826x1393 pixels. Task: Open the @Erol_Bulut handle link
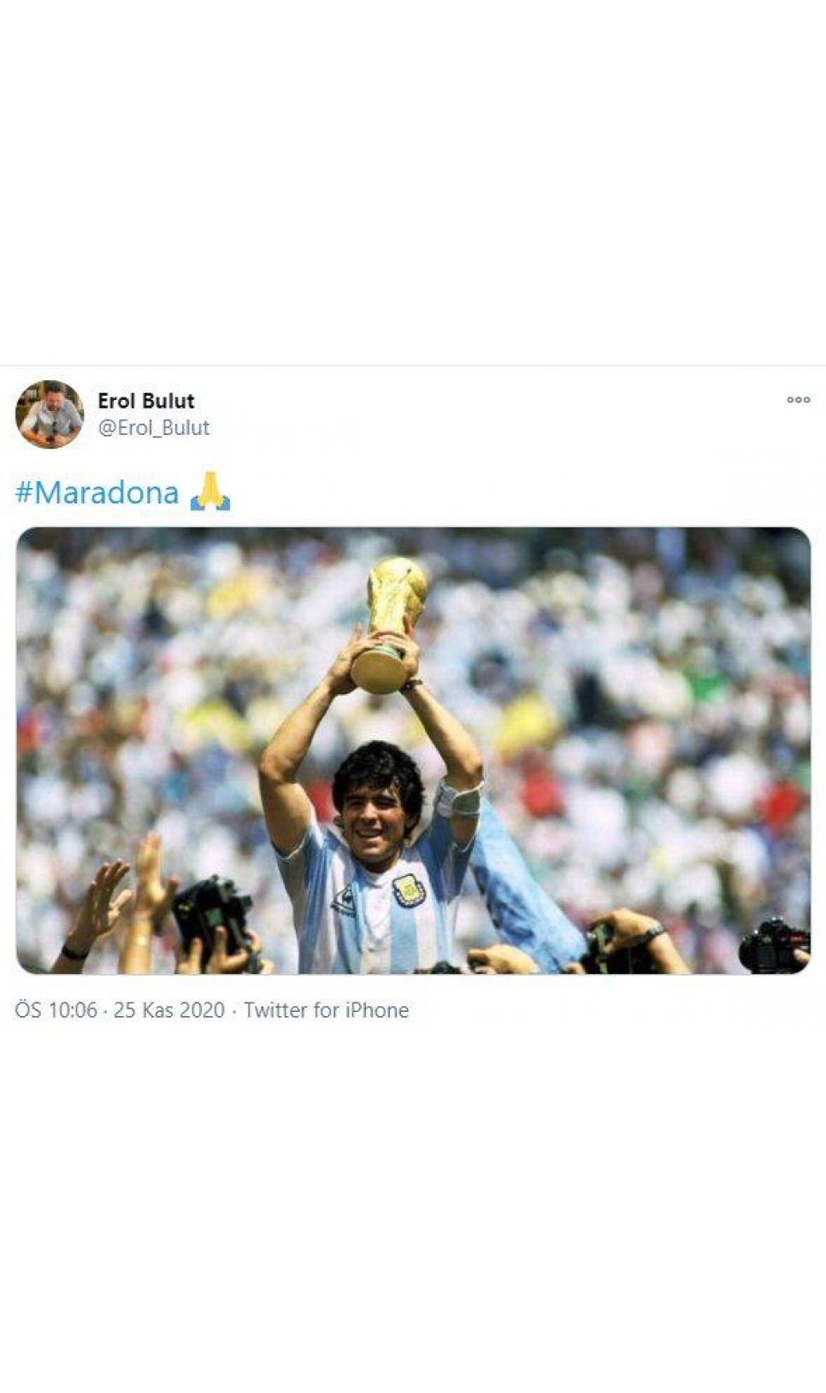pos(154,428)
